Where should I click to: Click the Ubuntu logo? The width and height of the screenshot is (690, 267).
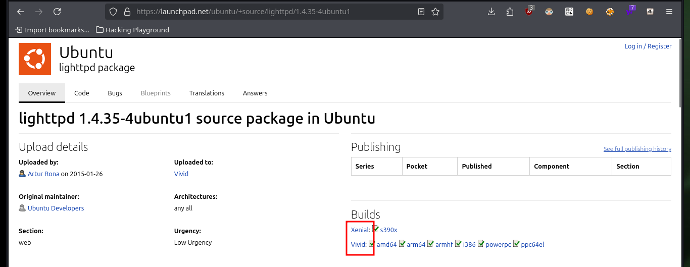point(35,59)
